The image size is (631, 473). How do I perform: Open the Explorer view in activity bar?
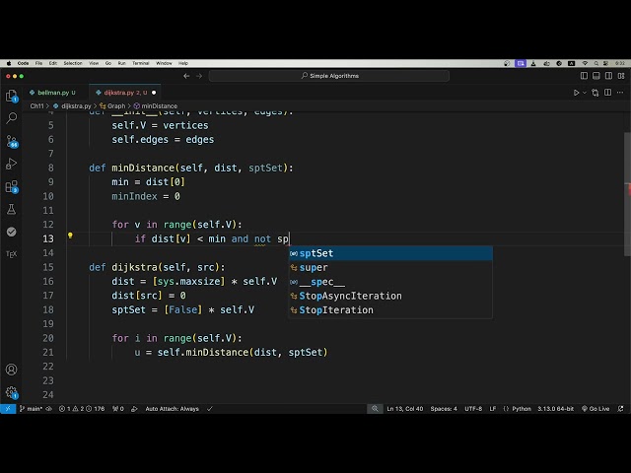[x=11, y=96]
